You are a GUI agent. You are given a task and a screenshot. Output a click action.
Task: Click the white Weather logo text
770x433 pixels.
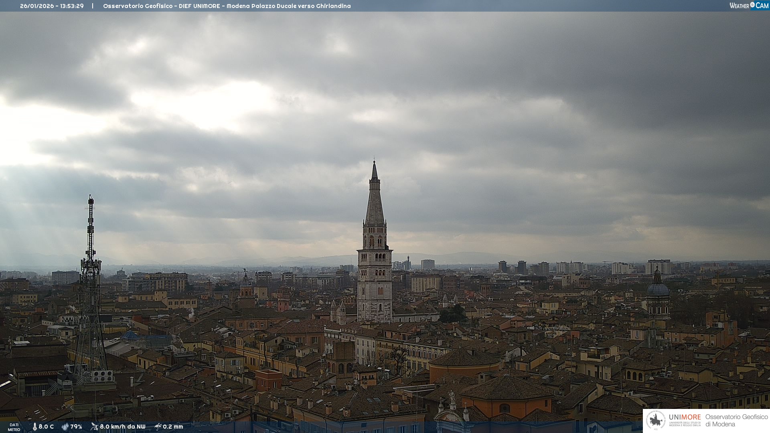pyautogui.click(x=739, y=6)
